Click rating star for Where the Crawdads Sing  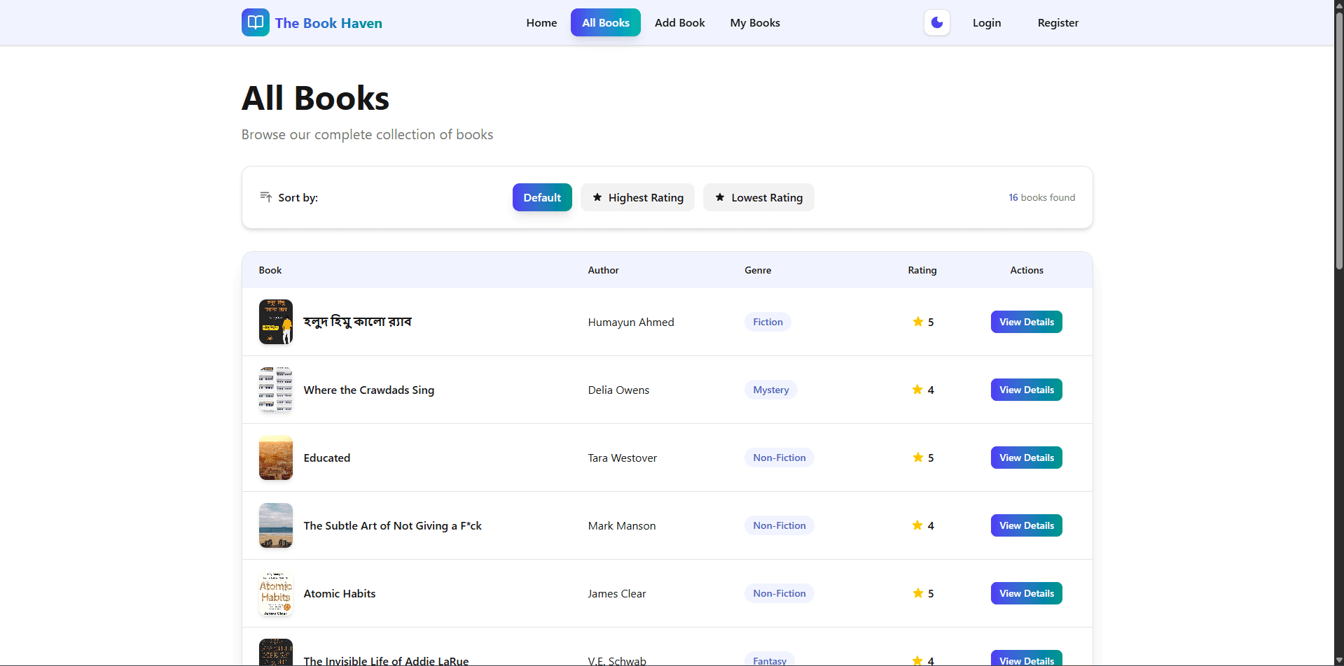click(x=917, y=390)
